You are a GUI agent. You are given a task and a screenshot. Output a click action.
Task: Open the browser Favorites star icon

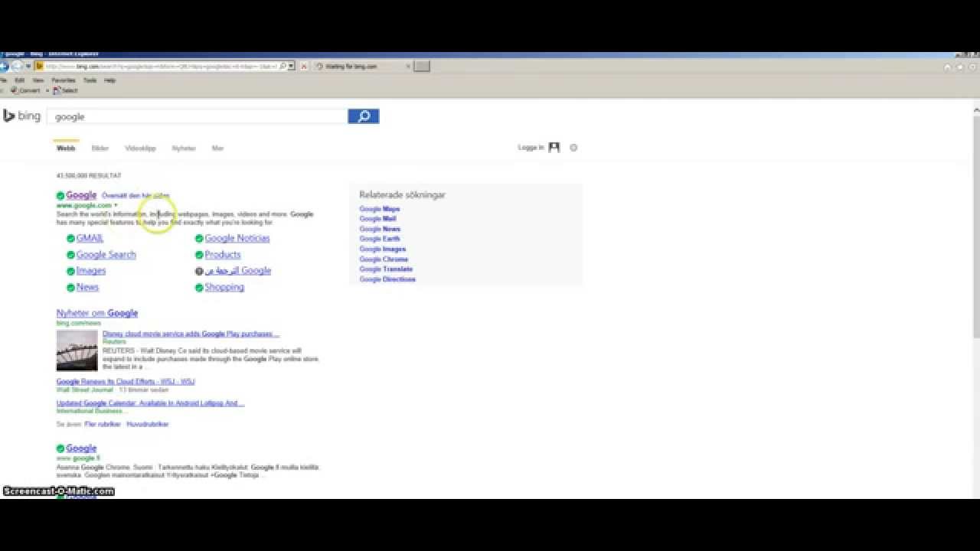pos(960,67)
